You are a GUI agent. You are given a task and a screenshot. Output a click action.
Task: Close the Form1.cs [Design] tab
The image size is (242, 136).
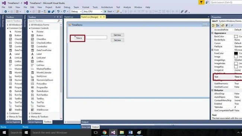[x=104, y=17]
